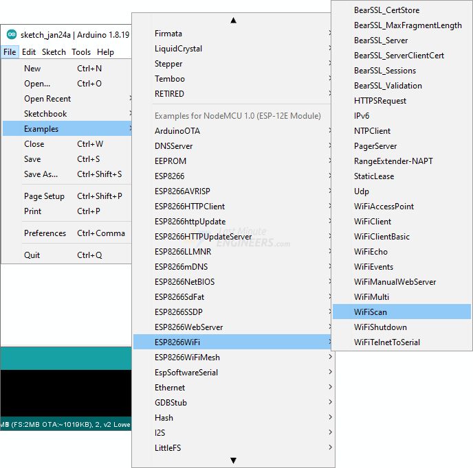Click Save As... in File menu

coord(41,174)
